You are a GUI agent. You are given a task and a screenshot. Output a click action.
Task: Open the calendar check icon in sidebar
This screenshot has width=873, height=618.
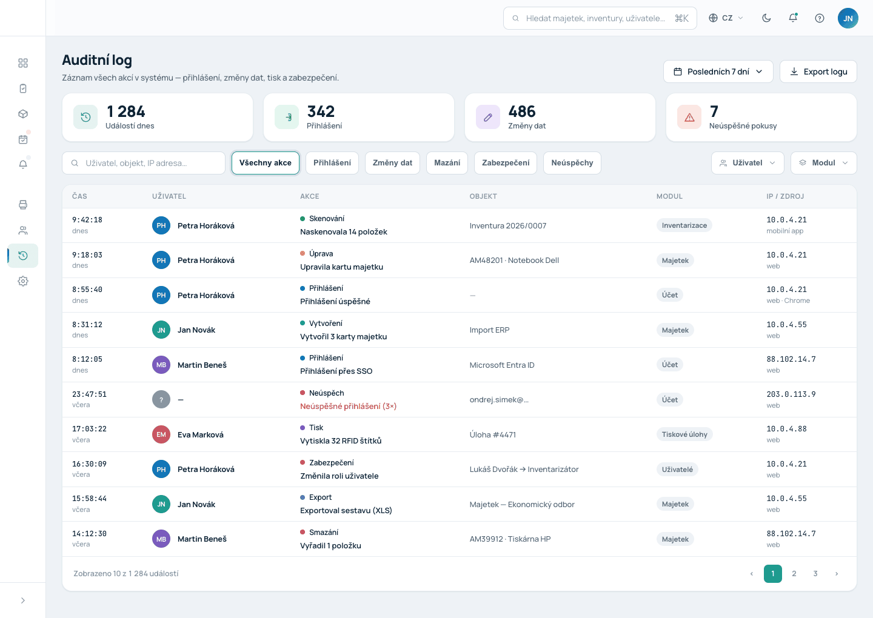coord(23,139)
